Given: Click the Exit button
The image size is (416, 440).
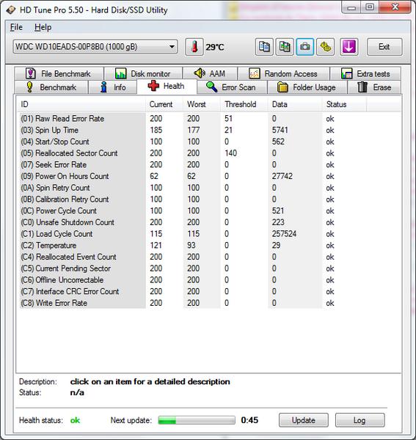Looking at the screenshot, I should click(x=384, y=47).
